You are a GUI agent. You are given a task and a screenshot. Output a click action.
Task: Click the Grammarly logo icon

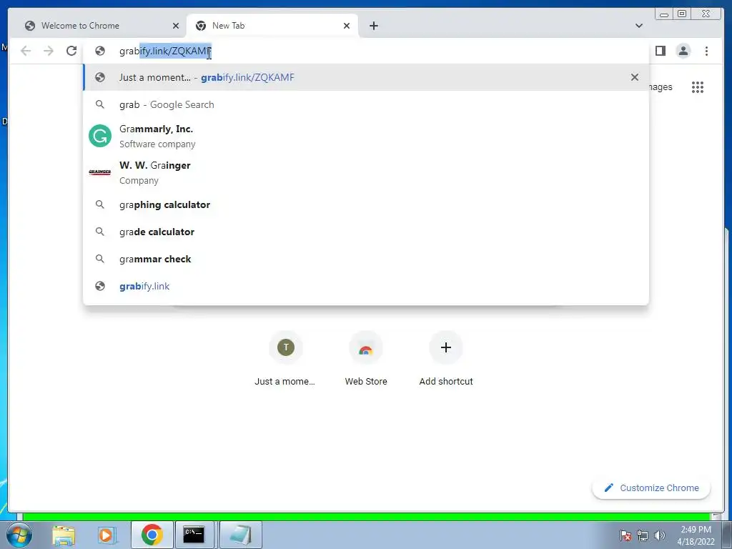pos(100,136)
